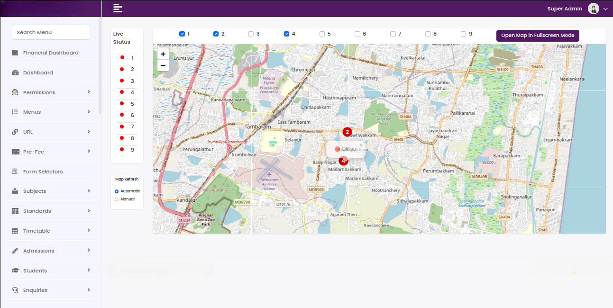Select live status row number 8

pos(127,138)
